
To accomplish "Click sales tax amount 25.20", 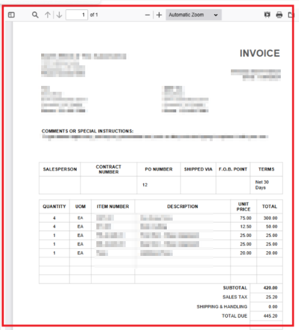I will [x=271, y=297].
